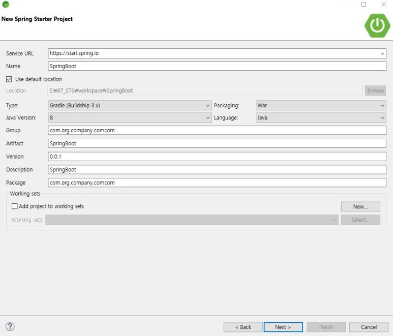This screenshot has height=336, width=393.
Task: Click into the Name field SpringBoot
Action: click(x=217, y=66)
